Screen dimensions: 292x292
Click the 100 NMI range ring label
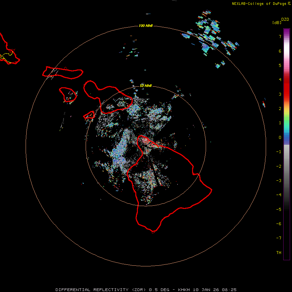[146, 26]
